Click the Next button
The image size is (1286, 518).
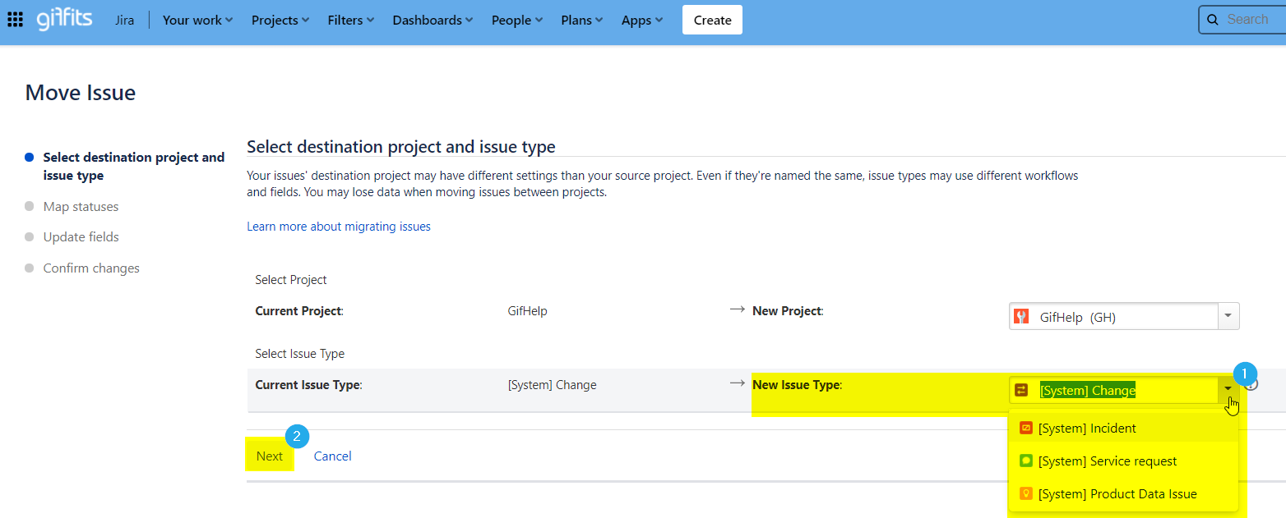pos(269,456)
